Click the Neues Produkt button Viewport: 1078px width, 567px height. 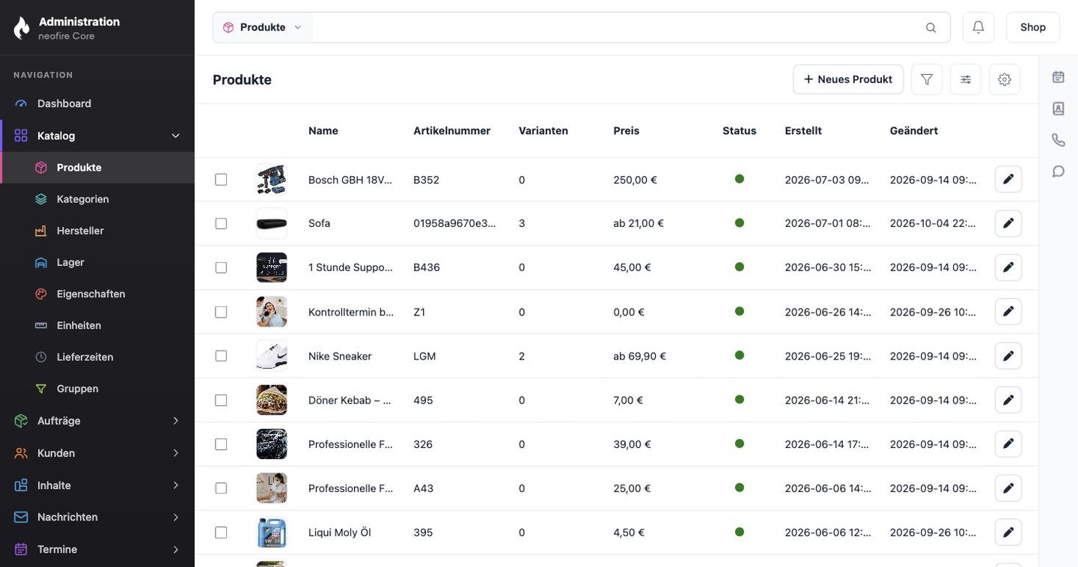pyautogui.click(x=848, y=79)
